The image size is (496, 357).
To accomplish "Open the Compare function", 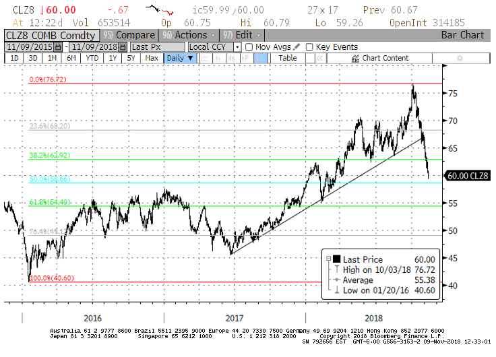I will click(x=129, y=35).
